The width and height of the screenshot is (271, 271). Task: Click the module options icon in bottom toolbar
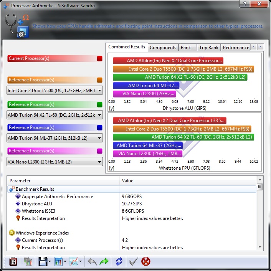(13, 261)
